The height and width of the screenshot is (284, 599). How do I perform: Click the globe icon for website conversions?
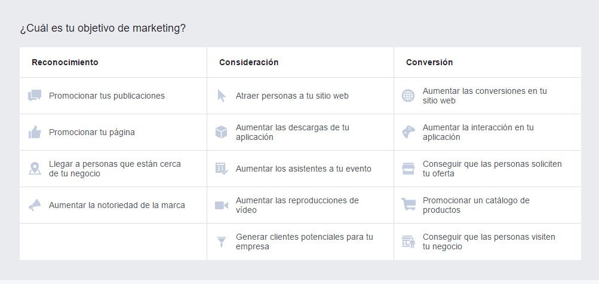[x=408, y=96]
